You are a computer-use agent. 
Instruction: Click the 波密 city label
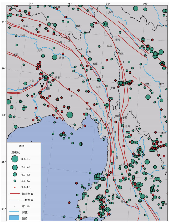57,77
